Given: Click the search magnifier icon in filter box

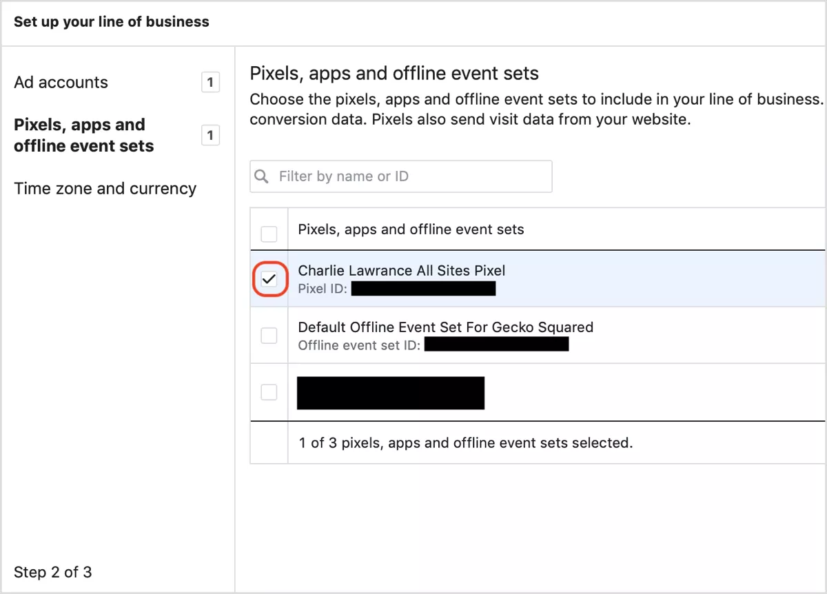Looking at the screenshot, I should (262, 176).
